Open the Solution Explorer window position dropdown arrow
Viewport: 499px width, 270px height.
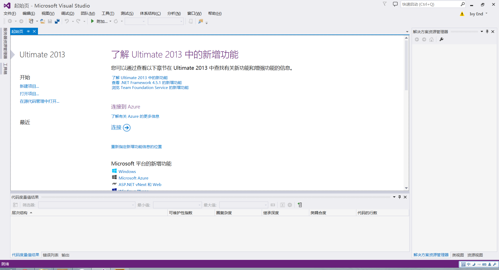482,32
